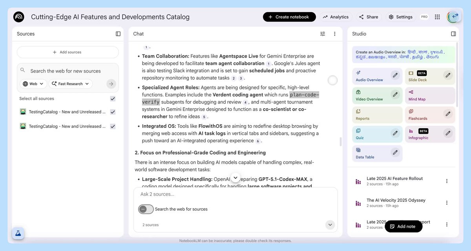Open Settings in the top bar
The image size is (471, 251).
click(400, 17)
